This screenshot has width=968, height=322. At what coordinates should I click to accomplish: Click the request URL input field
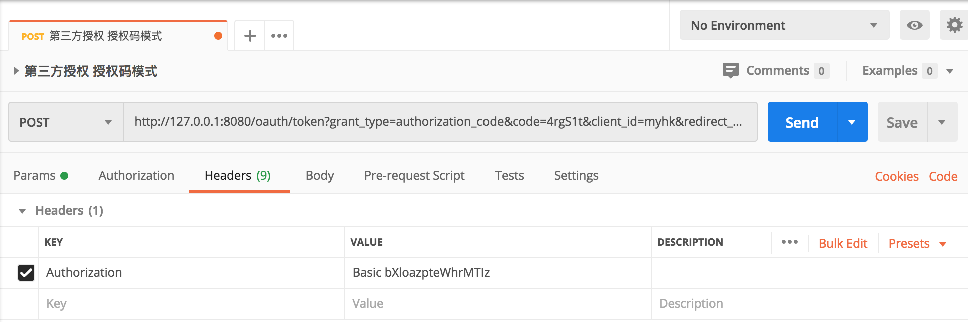tap(438, 122)
